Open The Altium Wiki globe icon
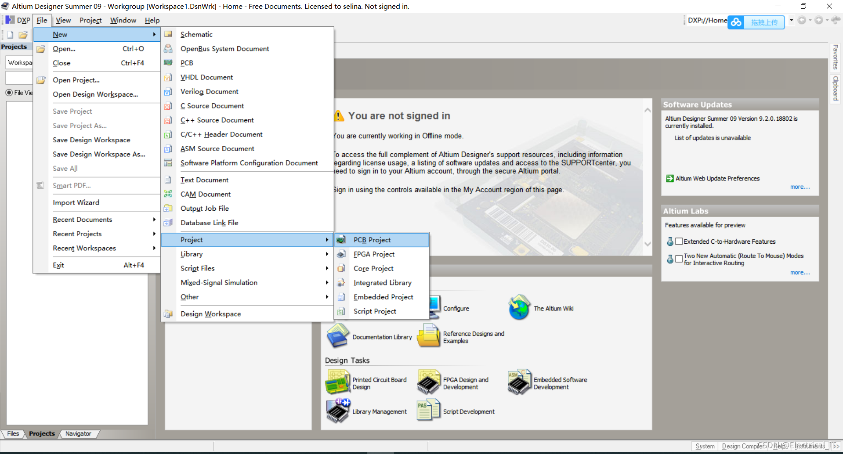 [x=519, y=308]
